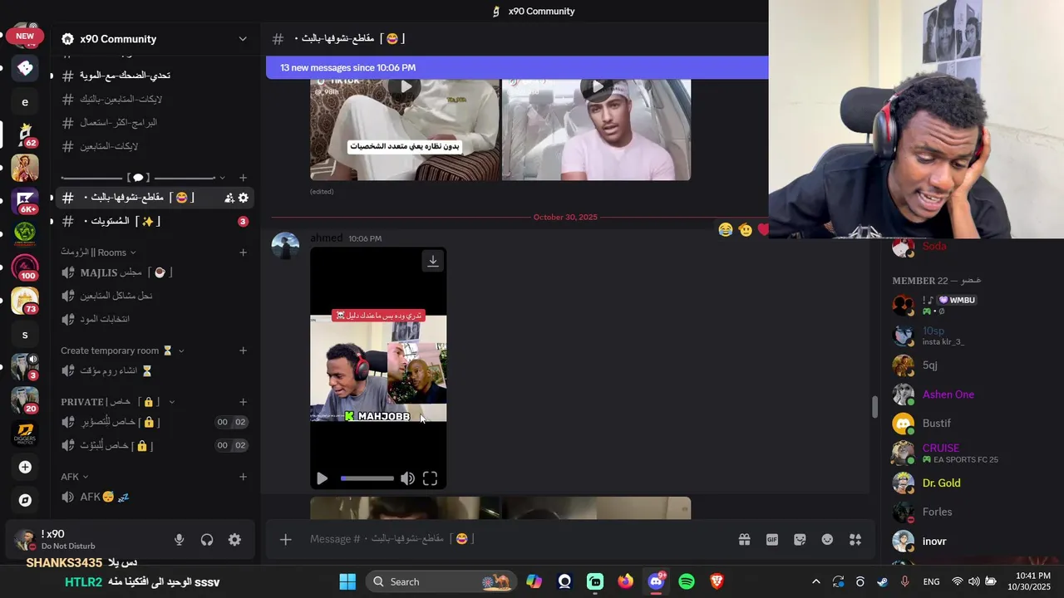1064x598 pixels.
Task: Open User Settings gear icon
Action: [x=234, y=540]
